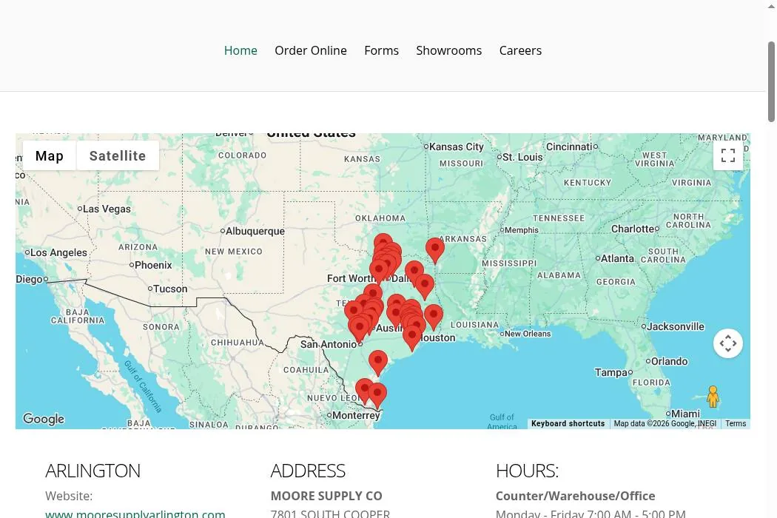777x518 pixels.
Task: Open map Keyboard shortcuts
Action: pyautogui.click(x=568, y=423)
